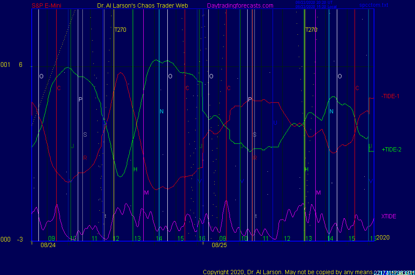
Task: Select the 08/25 date label
Action: click(x=219, y=245)
